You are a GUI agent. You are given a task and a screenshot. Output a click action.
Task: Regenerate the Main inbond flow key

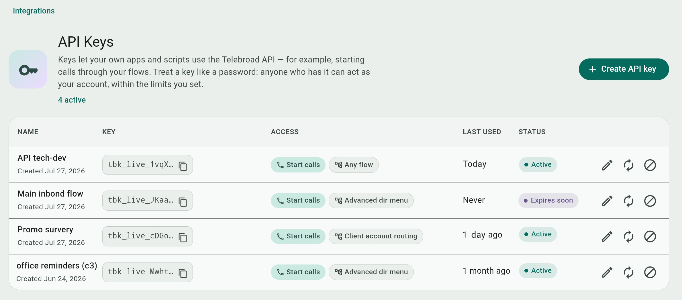(628, 201)
